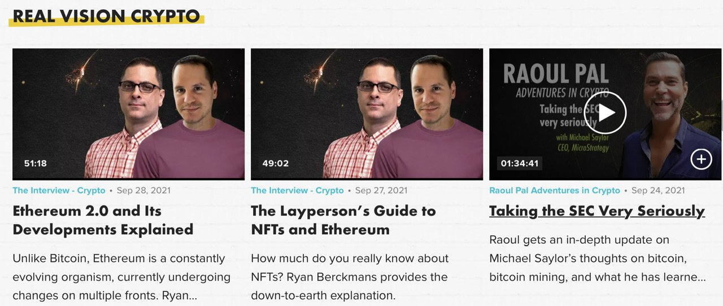
Task: Click the 51:18 duration badge
Action: coord(36,164)
